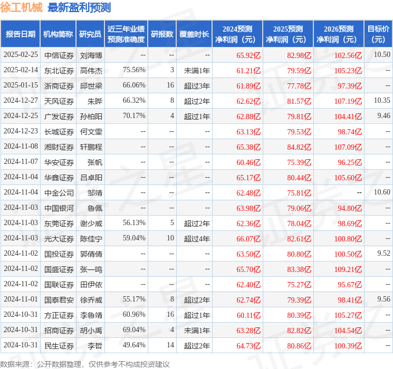Click the 最新盈利预测 heading

coord(79,7)
